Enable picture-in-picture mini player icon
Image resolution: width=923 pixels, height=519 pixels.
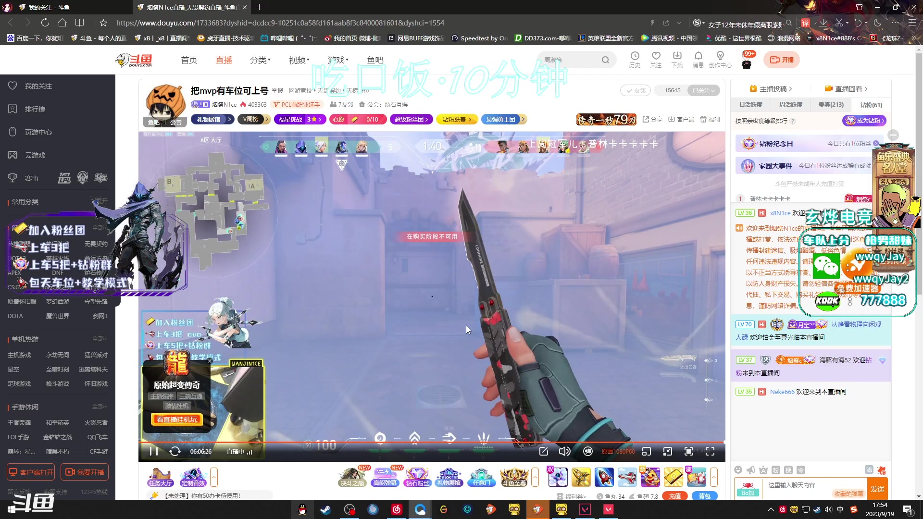point(647,451)
